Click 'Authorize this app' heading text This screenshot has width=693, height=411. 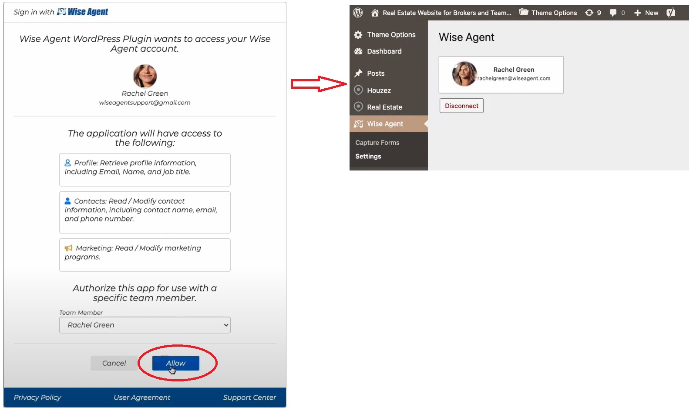coord(145,293)
